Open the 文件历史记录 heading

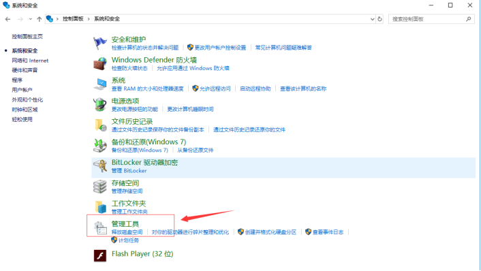click(132, 121)
